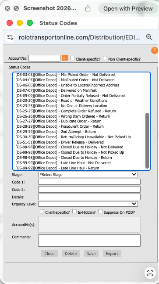This screenshot has height=284, width=159.
Task: Click the browser address bar URL
Action: [x=79, y=37]
